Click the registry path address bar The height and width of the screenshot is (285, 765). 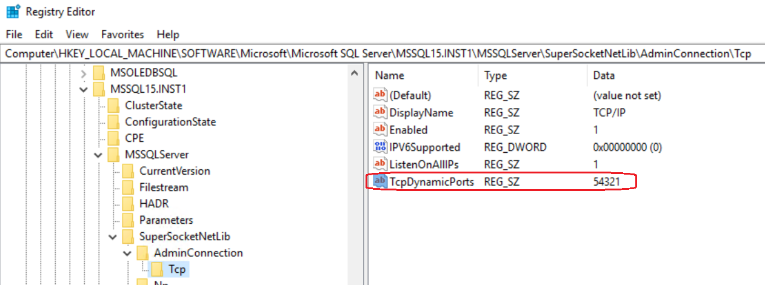pyautogui.click(x=382, y=53)
